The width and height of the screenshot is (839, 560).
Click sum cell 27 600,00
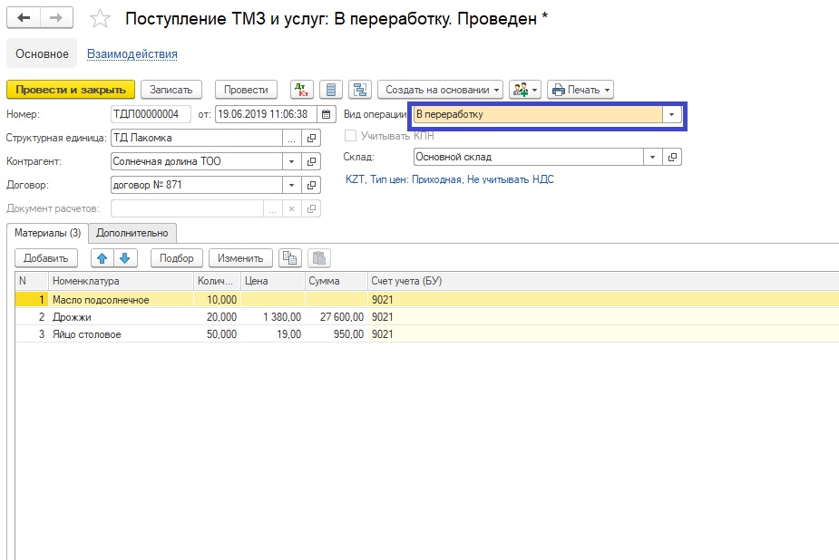pos(336,317)
